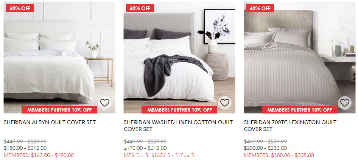Save the 700TC Lexington set with heart
358x168 pixels.
click(344, 103)
